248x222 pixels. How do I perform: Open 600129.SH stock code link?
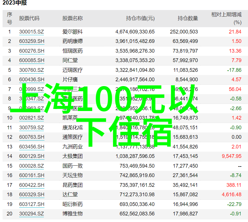pos(32,156)
